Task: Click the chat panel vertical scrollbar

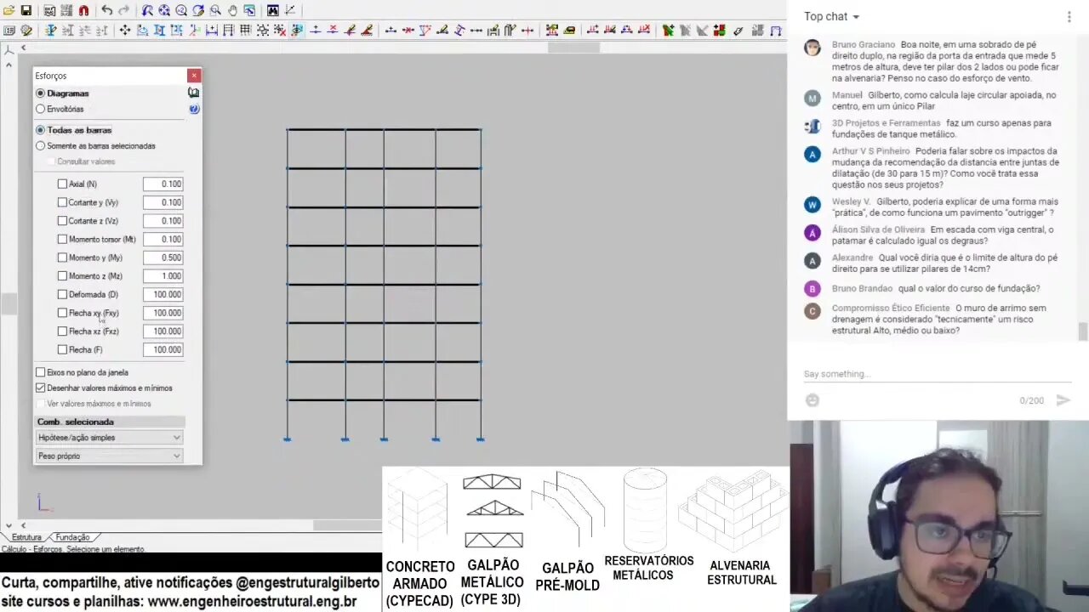Action: click(1083, 331)
